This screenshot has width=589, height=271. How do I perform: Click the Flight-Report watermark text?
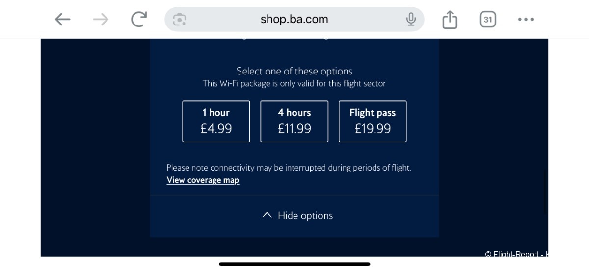pos(516,254)
